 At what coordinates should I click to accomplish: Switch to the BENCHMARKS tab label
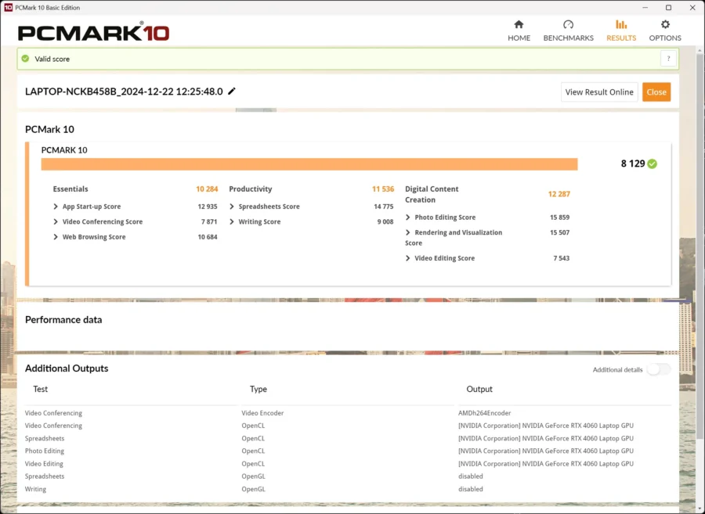click(569, 38)
